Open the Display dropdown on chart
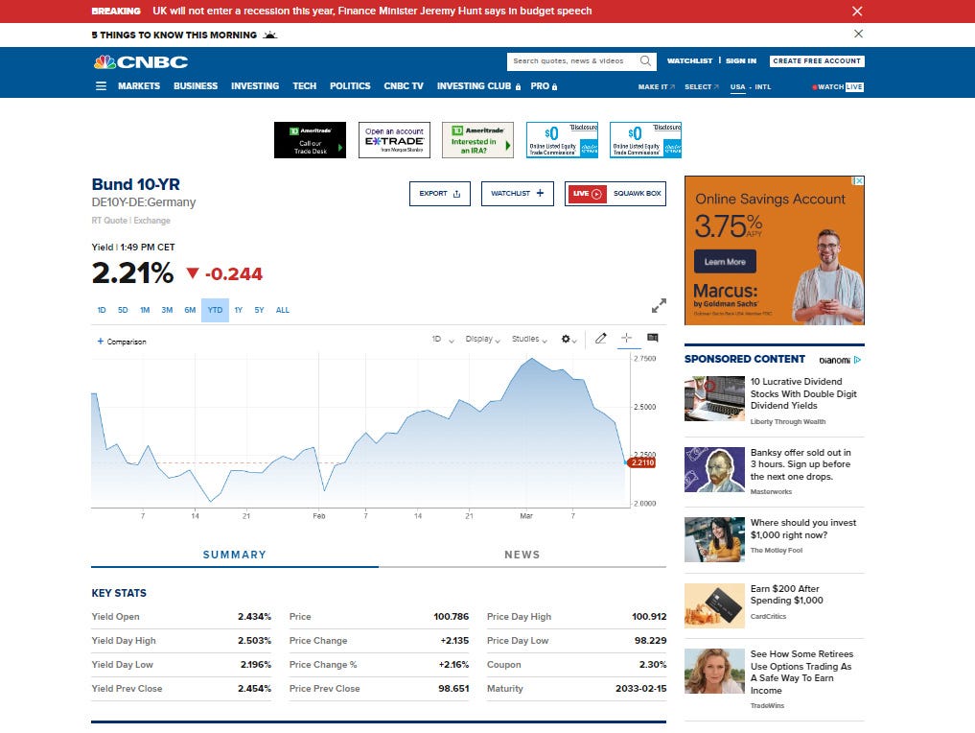The width and height of the screenshot is (975, 733). [x=482, y=339]
